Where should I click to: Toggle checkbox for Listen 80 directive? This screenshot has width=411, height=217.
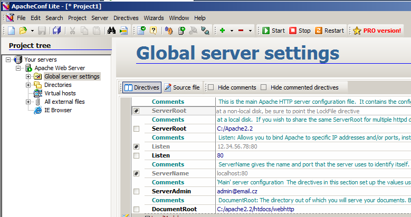pos(136,156)
